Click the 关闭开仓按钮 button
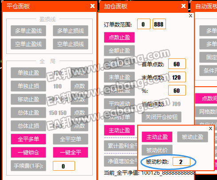 click(x=162, y=117)
